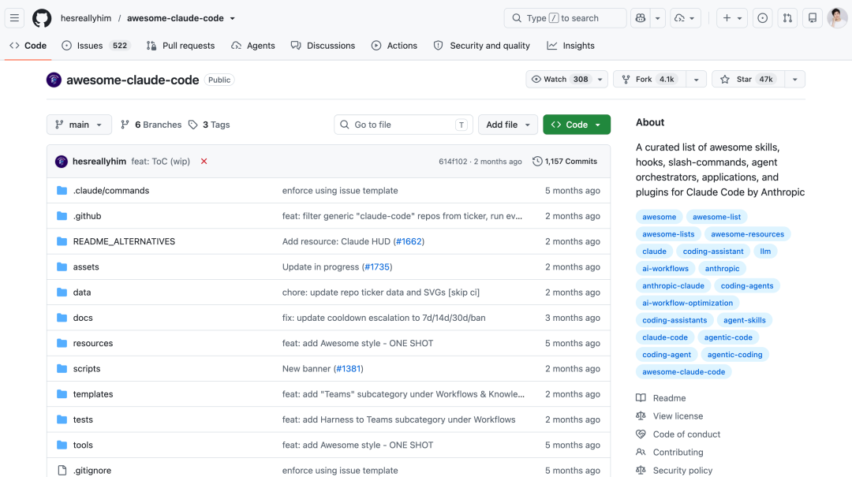Image resolution: width=852 pixels, height=477 pixels.
Task: Click the GitHub logo icon
Action: (42, 18)
